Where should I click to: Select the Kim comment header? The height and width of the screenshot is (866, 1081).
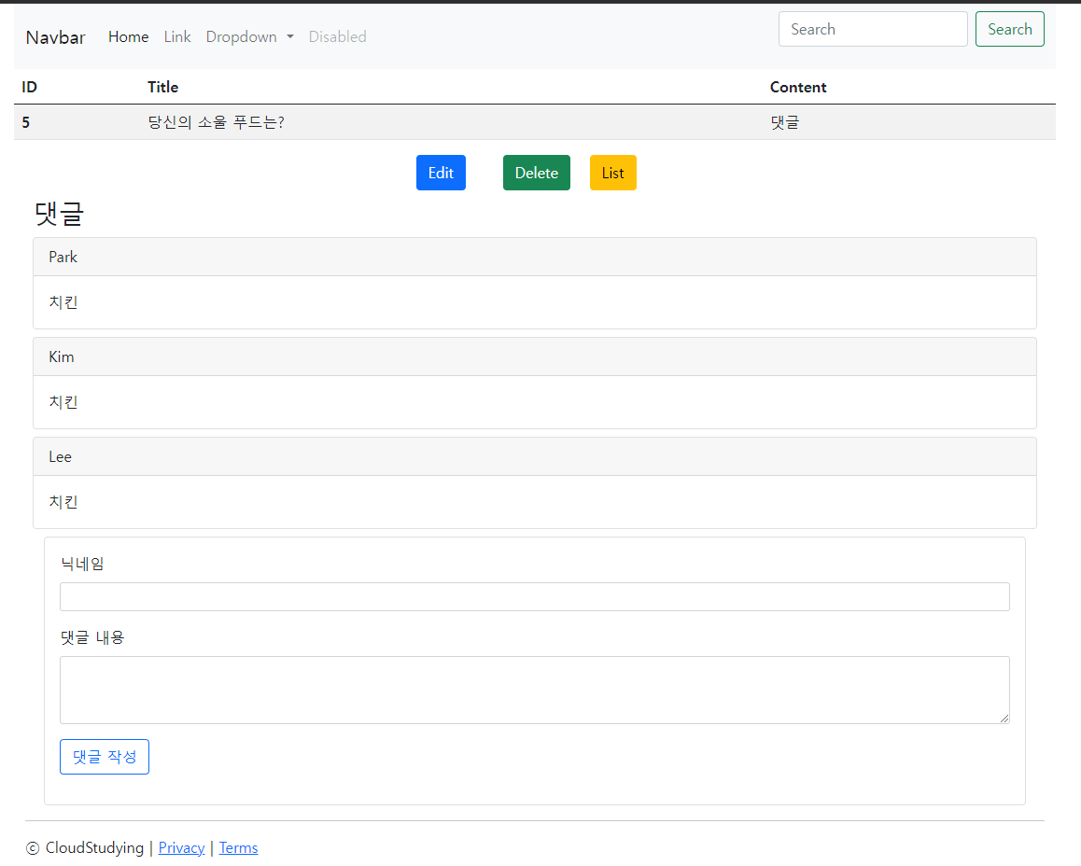click(x=534, y=356)
